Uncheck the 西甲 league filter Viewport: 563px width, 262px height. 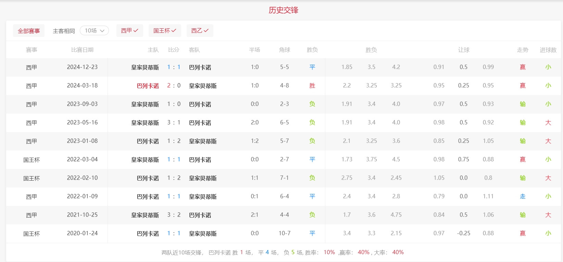[129, 31]
